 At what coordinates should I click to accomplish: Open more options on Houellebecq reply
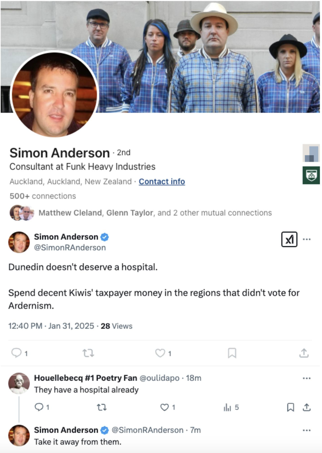click(307, 378)
